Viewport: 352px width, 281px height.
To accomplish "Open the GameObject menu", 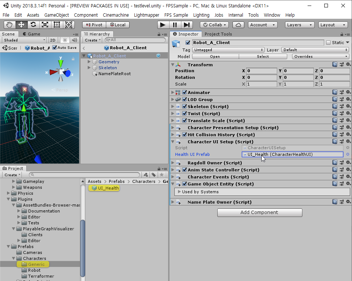I will click(57, 15).
